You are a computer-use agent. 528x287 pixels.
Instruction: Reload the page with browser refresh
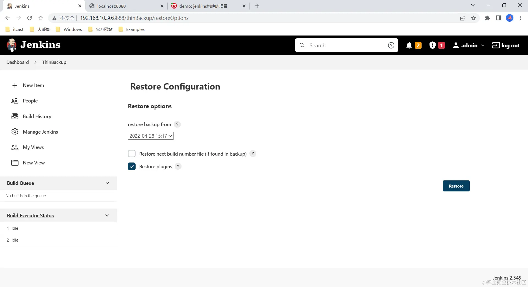[30, 18]
